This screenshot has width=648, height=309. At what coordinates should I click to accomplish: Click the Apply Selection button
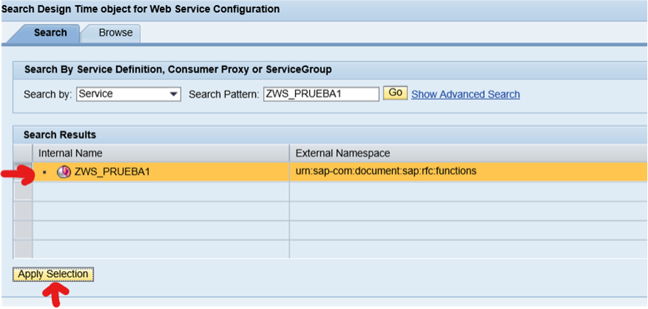[53, 275]
